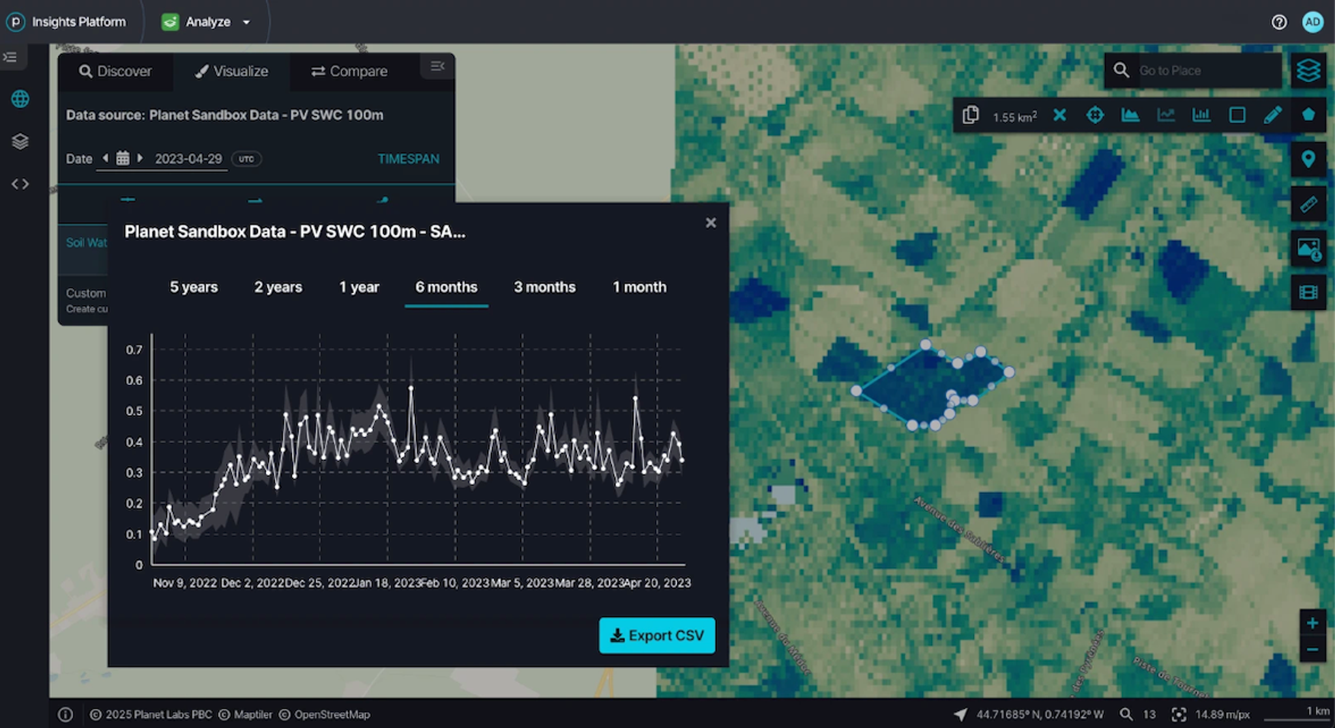Copy the area geometry icon

(x=971, y=115)
